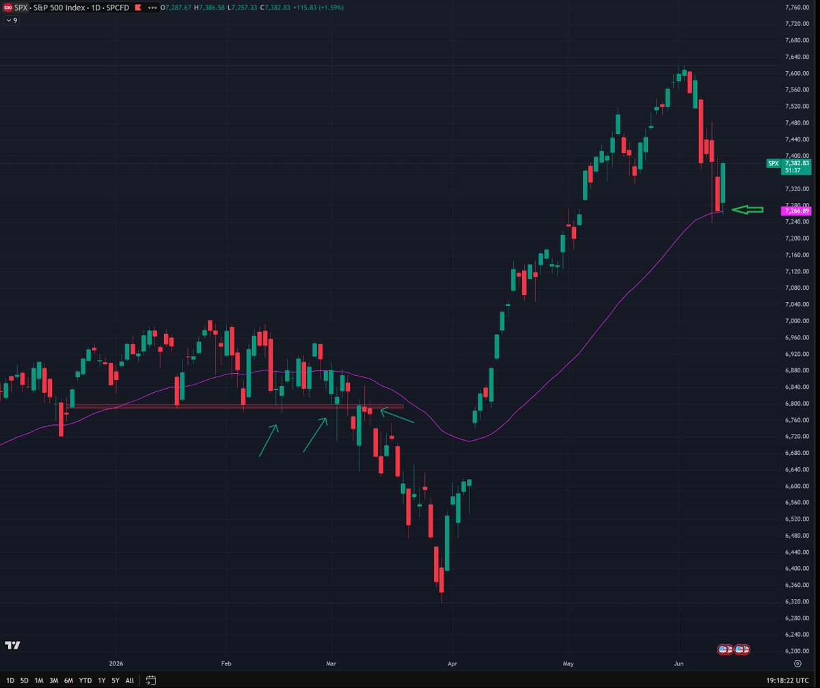820x688 pixels.
Task: Click the change value +115.83 (+1.59%)
Action: click(318, 7)
